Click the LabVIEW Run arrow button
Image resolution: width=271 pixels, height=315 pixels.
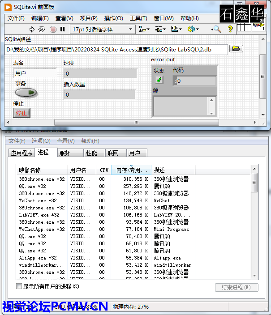[32, 30]
